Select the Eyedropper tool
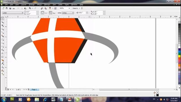This screenshot has width=181, height=102. (x=3, y=63)
